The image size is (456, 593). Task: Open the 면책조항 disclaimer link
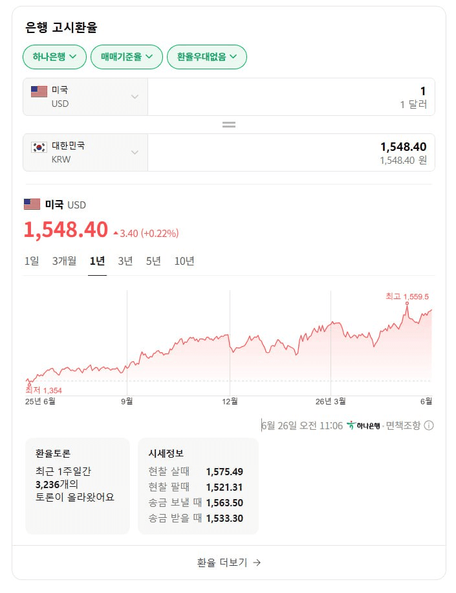403,425
